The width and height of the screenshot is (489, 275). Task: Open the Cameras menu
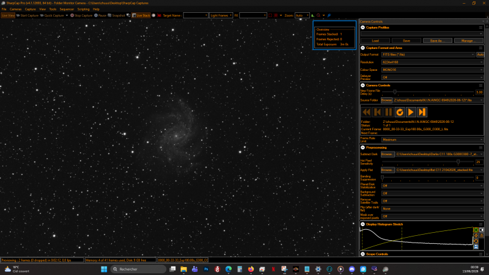[16, 9]
